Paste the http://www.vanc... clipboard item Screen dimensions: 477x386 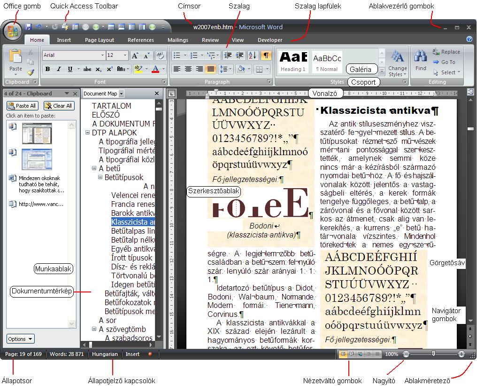pos(37,204)
